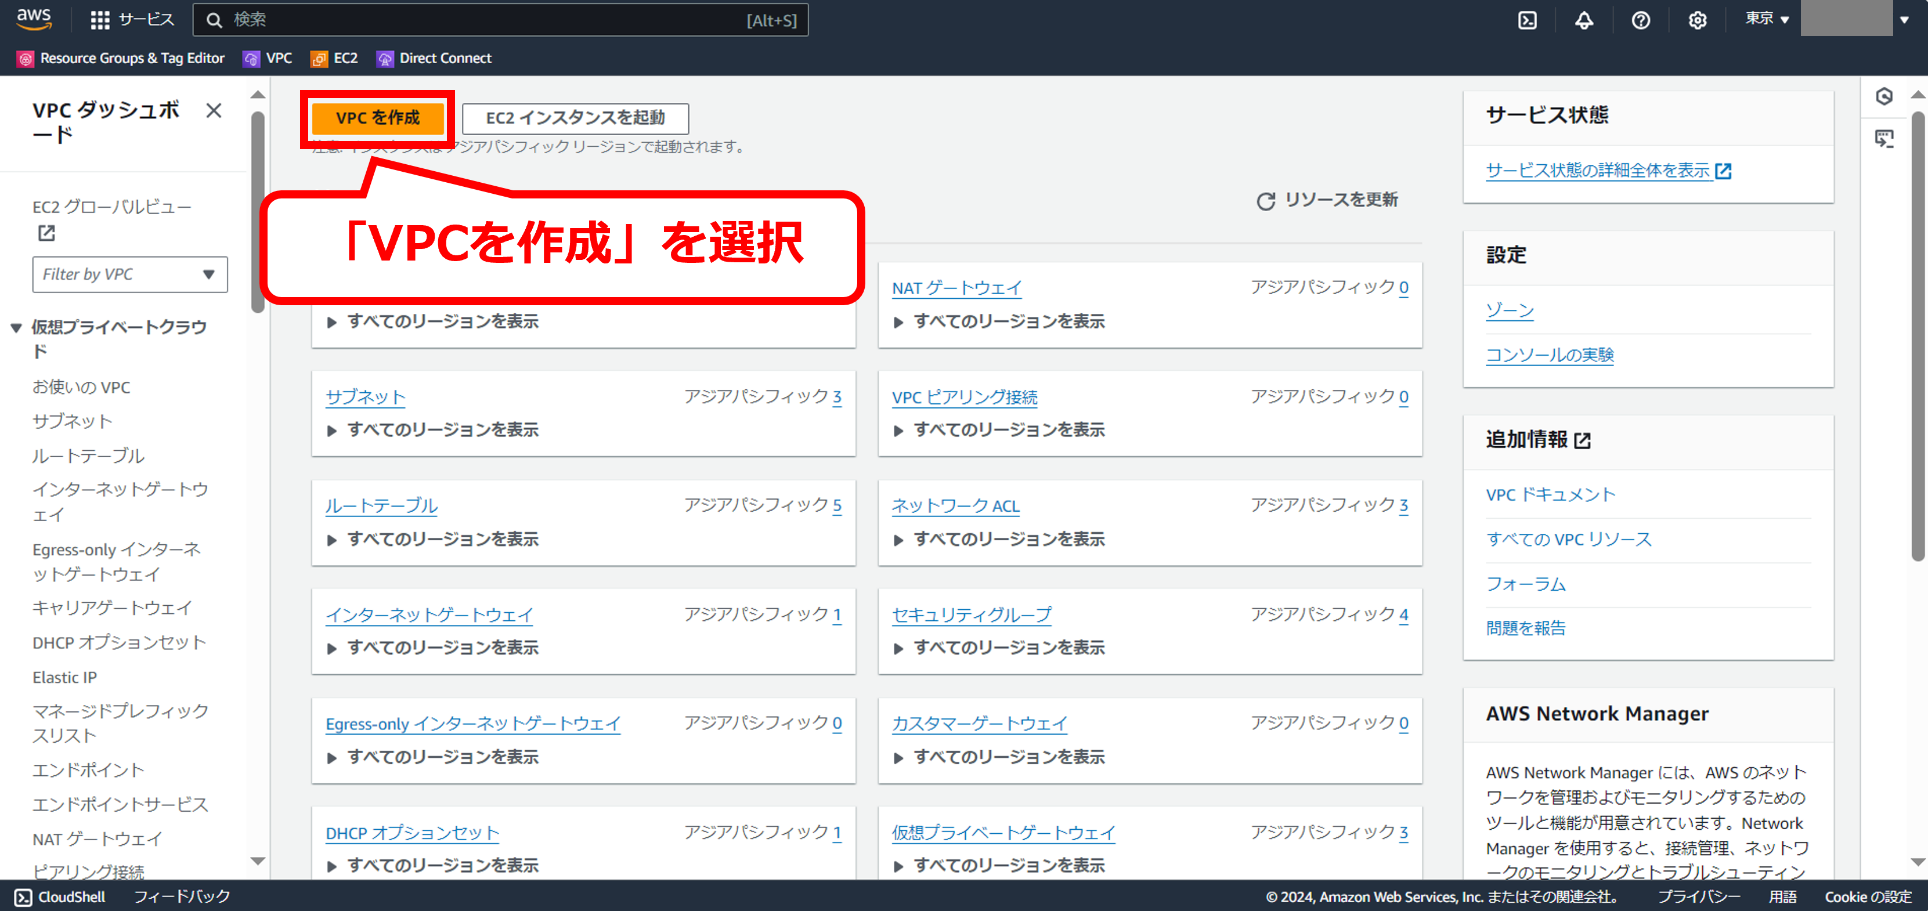Select インターネットゲートウェイ in the sidebar

pyautogui.click(x=120, y=501)
